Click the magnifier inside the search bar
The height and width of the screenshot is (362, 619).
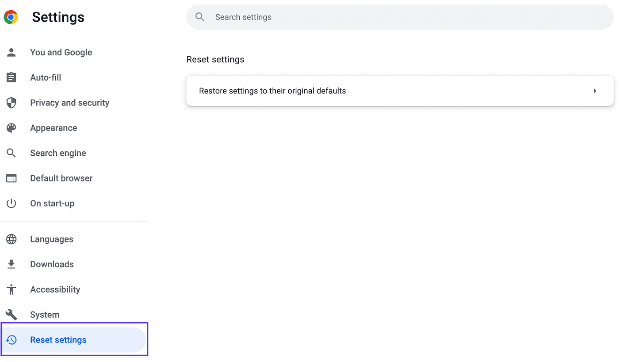point(199,17)
